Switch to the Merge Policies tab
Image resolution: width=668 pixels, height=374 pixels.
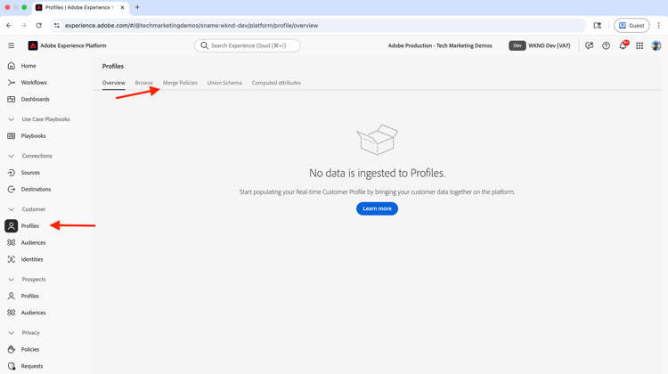tap(180, 83)
